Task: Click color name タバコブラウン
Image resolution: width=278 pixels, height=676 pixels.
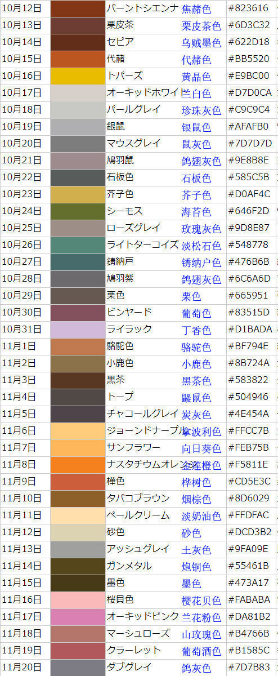Action: tap(138, 498)
